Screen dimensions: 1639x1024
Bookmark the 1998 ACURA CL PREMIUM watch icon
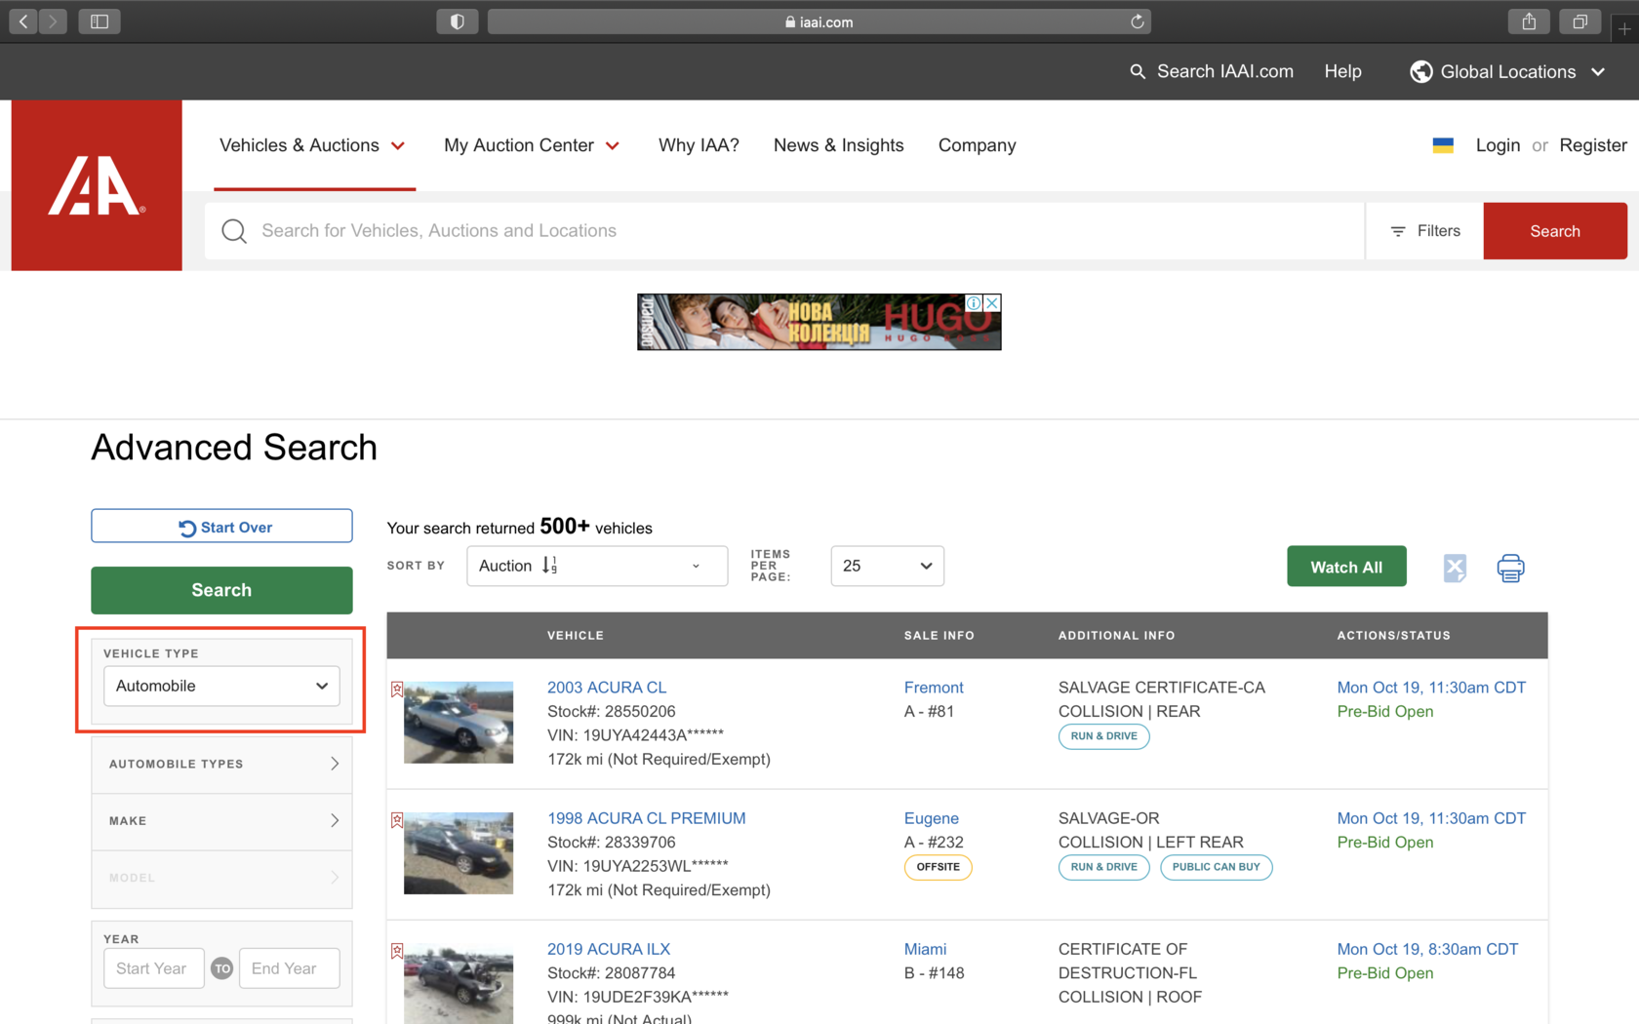tap(397, 820)
